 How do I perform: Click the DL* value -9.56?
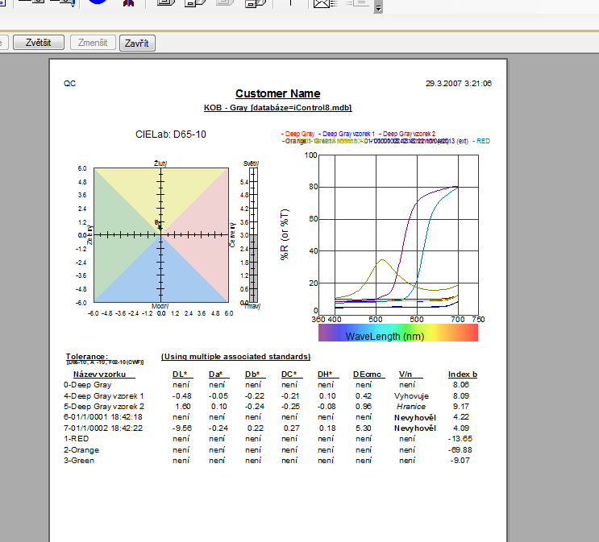click(182, 428)
